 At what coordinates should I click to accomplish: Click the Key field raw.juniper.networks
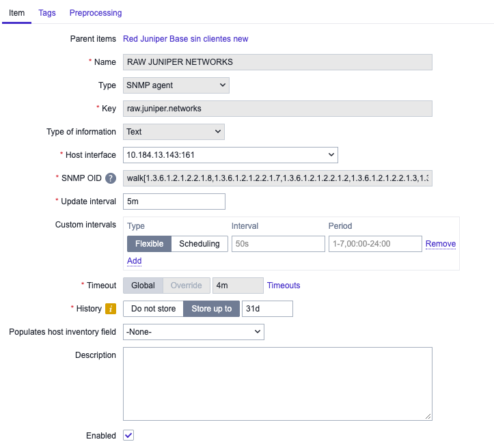tap(277, 109)
